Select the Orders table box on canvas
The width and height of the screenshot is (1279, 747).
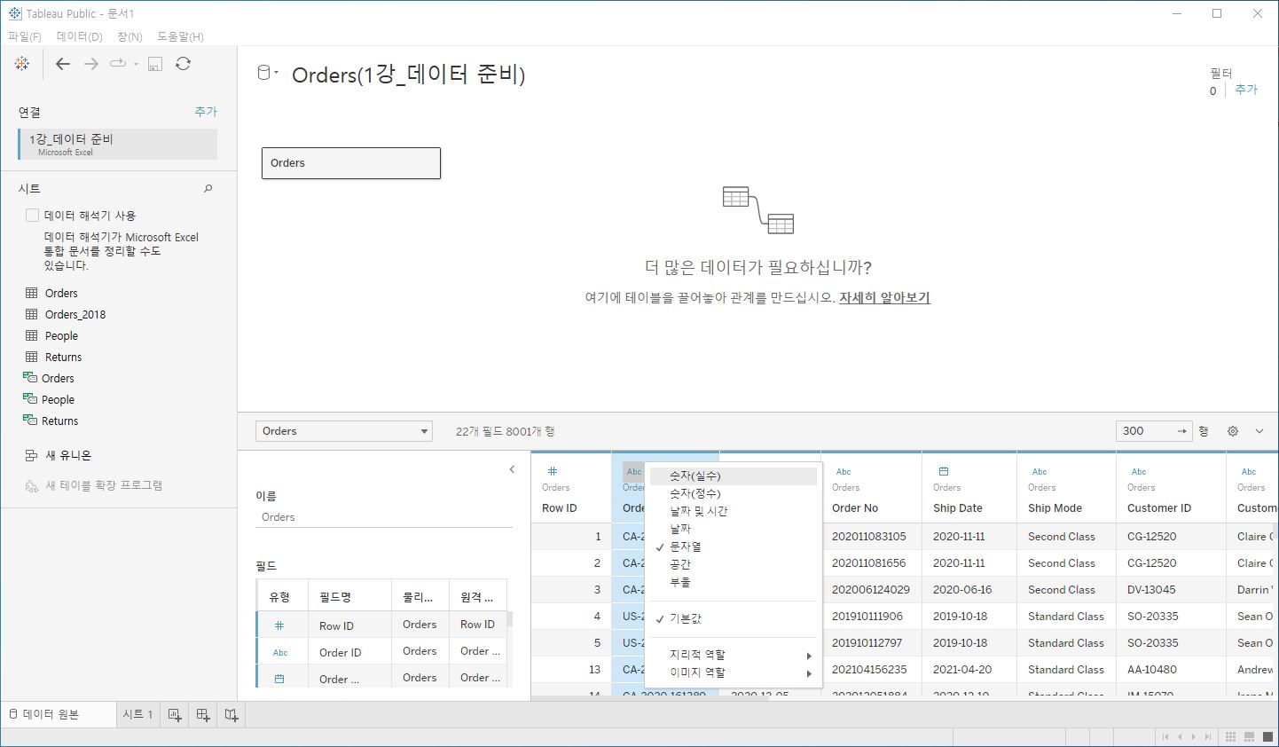[x=351, y=163]
